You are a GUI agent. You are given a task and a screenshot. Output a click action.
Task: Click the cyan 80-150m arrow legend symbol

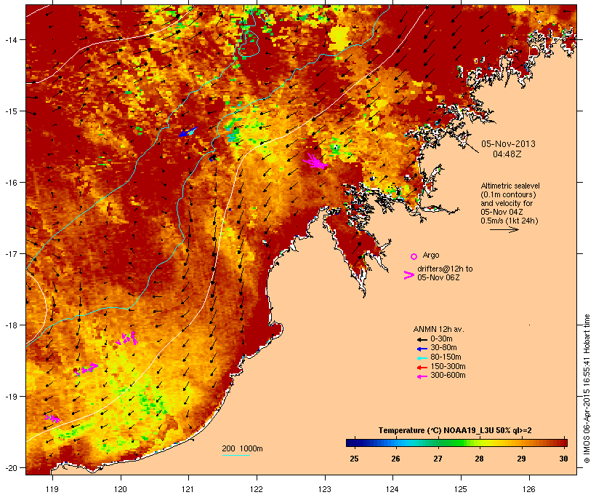coord(422,358)
